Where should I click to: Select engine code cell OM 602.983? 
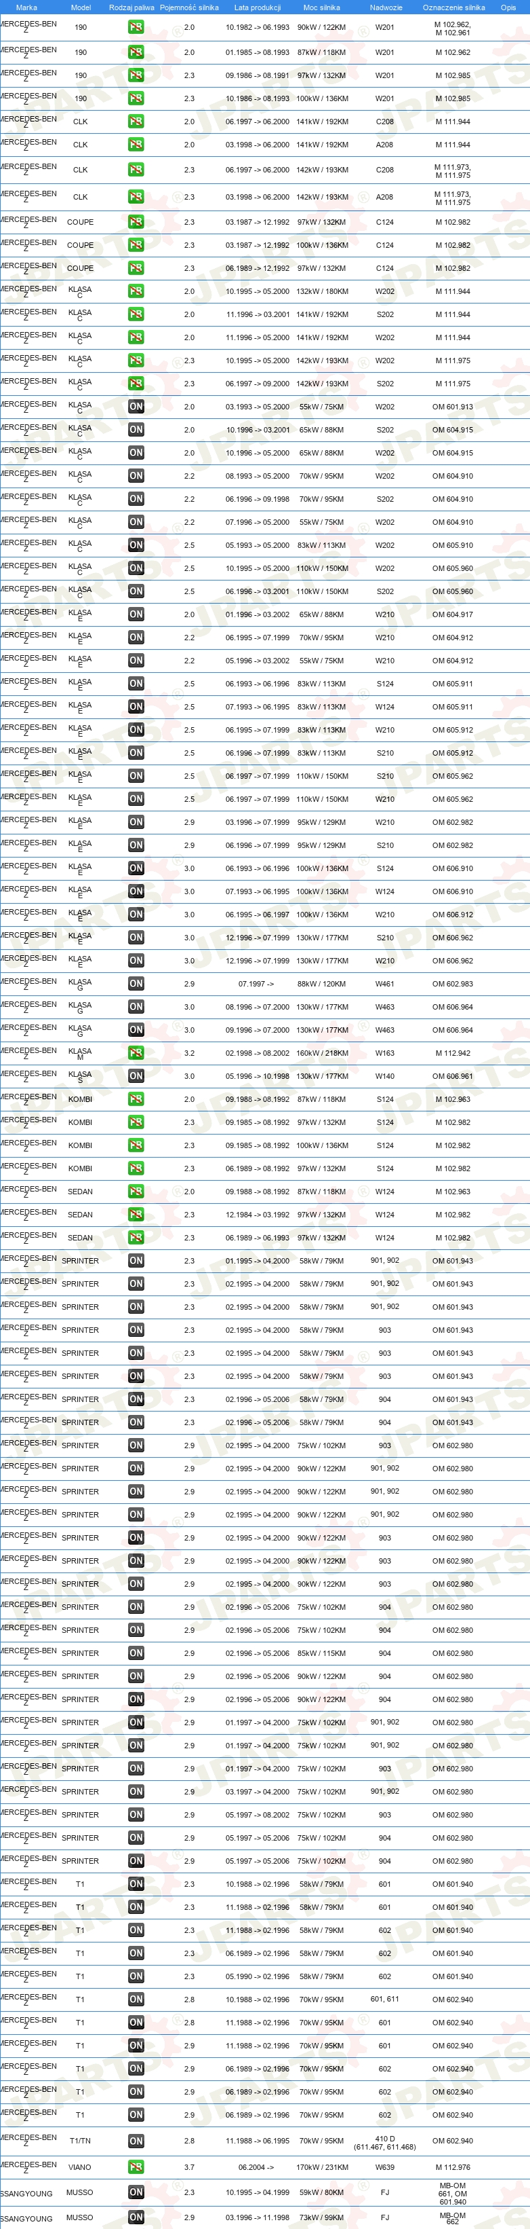click(x=453, y=984)
